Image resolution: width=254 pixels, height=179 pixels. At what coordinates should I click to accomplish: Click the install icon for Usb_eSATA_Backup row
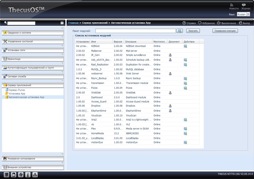click(185, 60)
